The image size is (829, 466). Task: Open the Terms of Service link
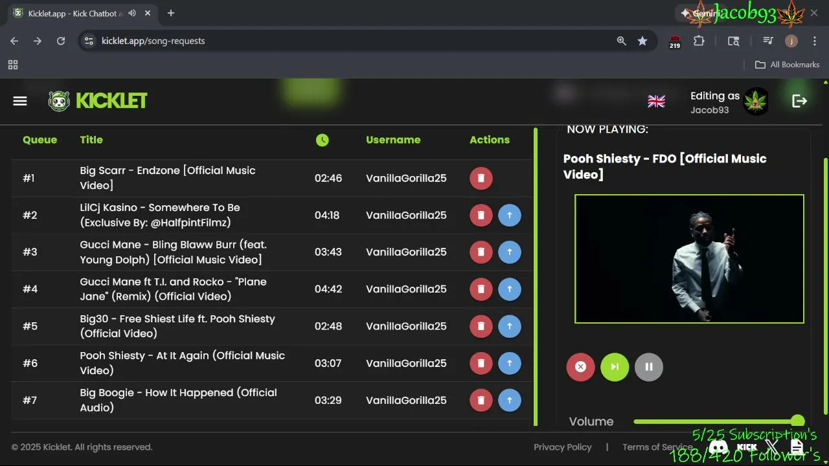(x=657, y=447)
